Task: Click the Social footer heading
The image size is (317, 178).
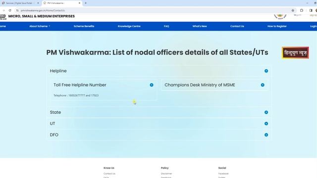Action: click(x=222, y=168)
